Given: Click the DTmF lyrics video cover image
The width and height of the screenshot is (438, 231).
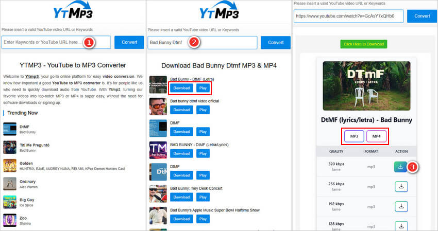Looking at the screenshot, I should [x=366, y=86].
